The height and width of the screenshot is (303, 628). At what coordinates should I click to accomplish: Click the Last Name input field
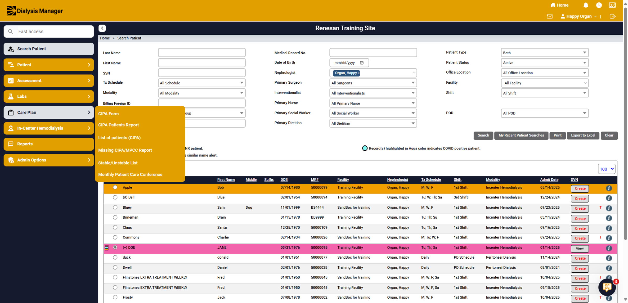(x=201, y=53)
